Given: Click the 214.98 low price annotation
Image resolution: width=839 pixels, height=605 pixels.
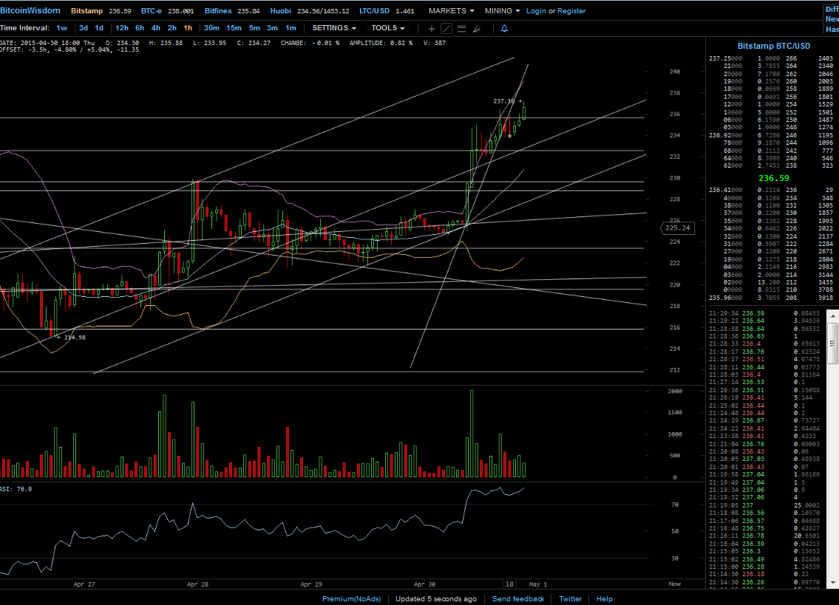Looking at the screenshot, I should 71,337.
